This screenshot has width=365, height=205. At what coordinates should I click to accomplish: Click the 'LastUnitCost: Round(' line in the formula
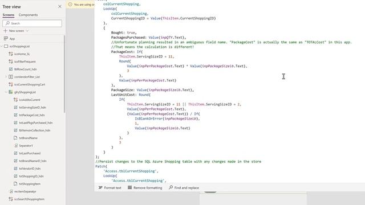click(x=131, y=95)
